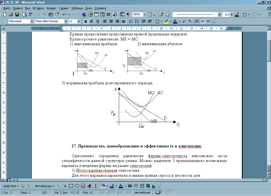Open the Действия dropdown menu
Screen dimensions: 271x196
[11, 186]
